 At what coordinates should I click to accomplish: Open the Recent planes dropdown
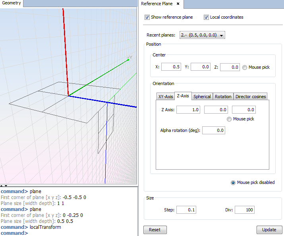pos(203,35)
